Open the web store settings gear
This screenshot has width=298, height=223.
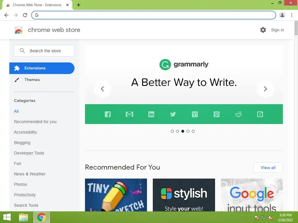263,30
